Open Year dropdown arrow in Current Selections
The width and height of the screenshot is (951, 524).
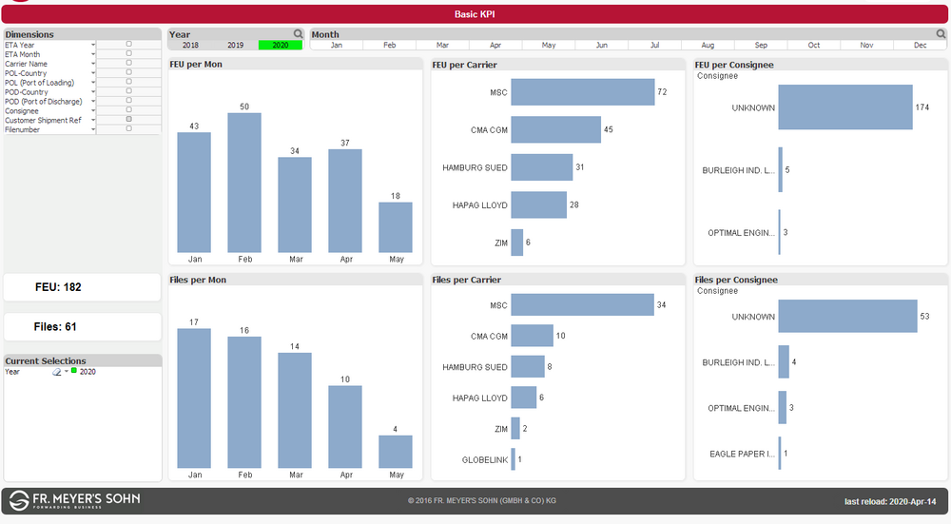point(67,372)
